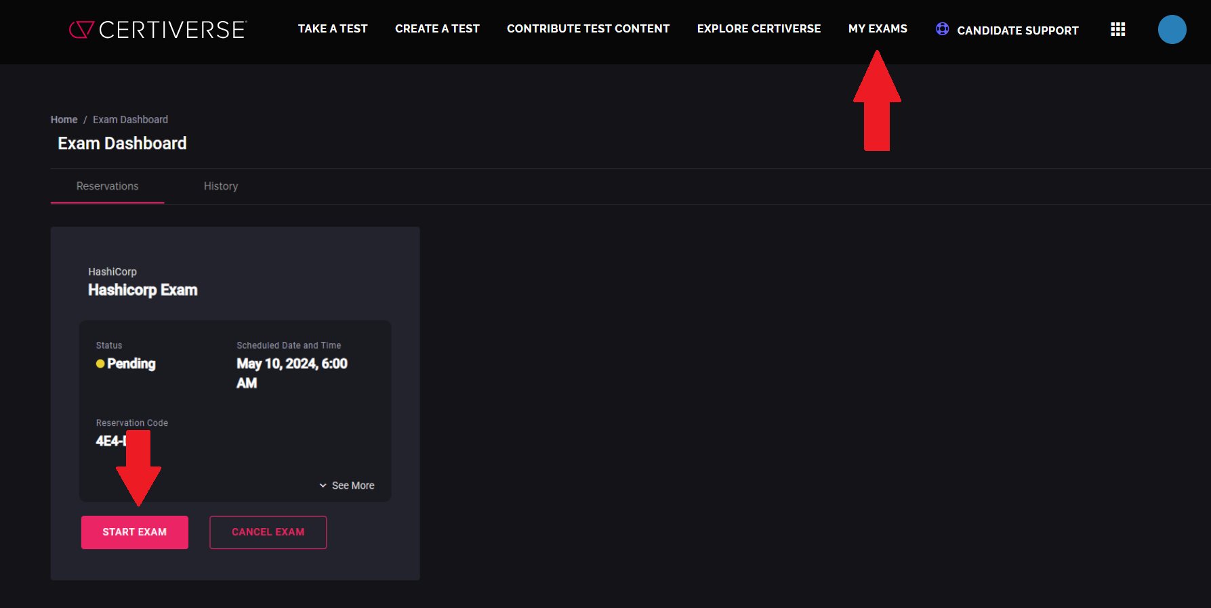
Task: Click the Reservation Code label
Action: (132, 422)
